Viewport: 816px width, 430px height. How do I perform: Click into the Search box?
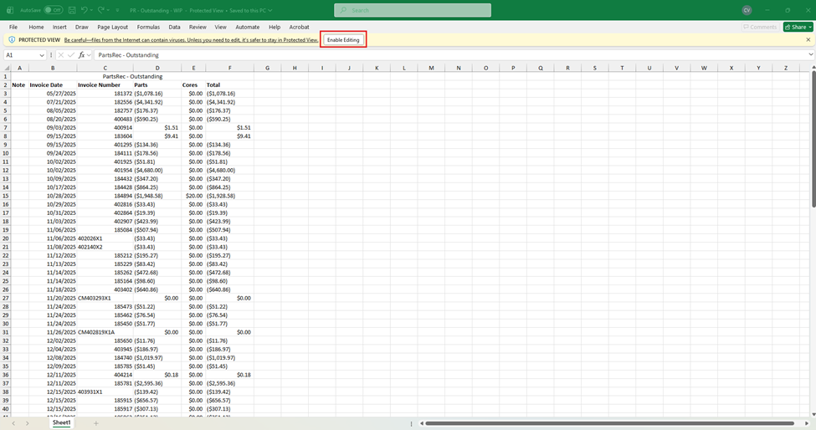coord(412,10)
